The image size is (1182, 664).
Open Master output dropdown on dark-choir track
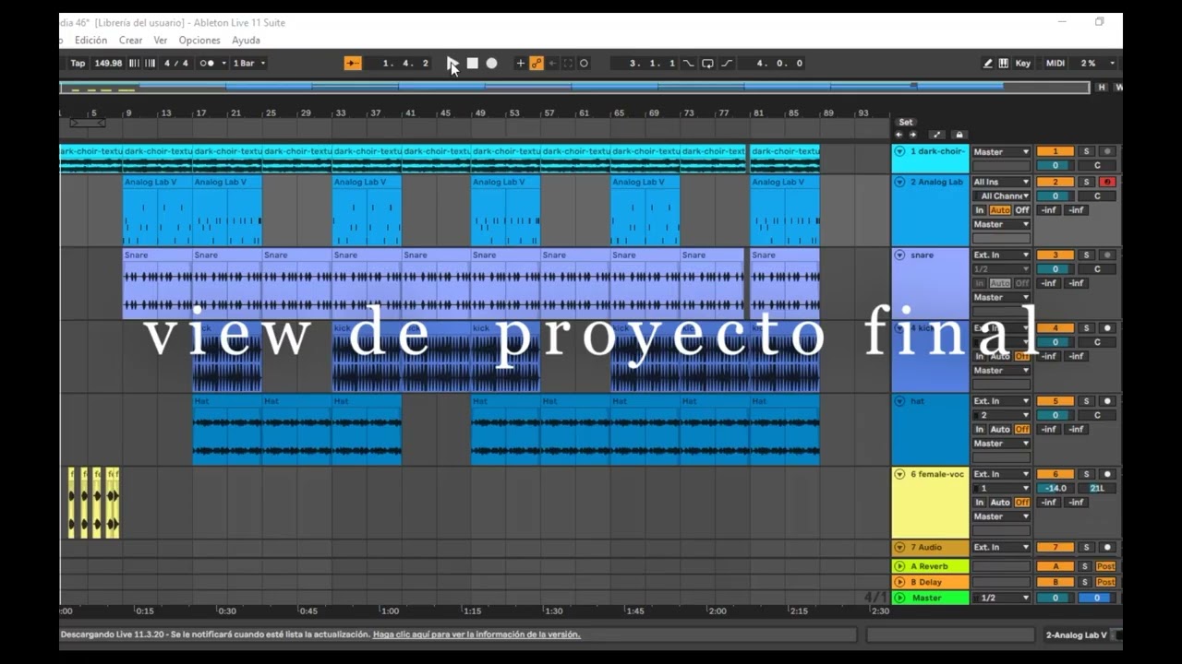pos(1001,151)
